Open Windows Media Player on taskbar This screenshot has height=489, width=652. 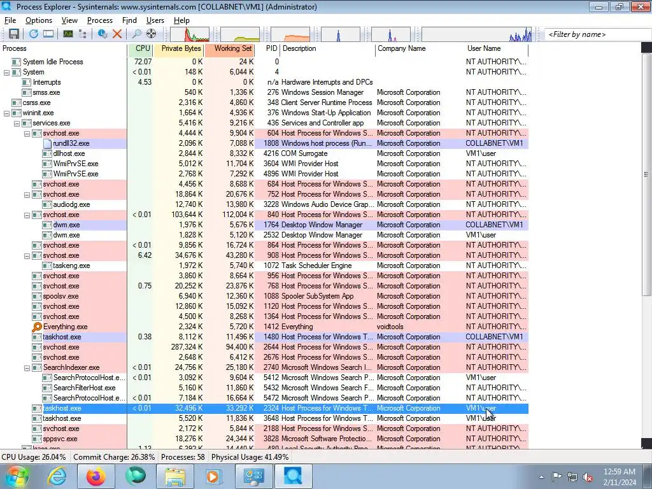tap(214, 476)
